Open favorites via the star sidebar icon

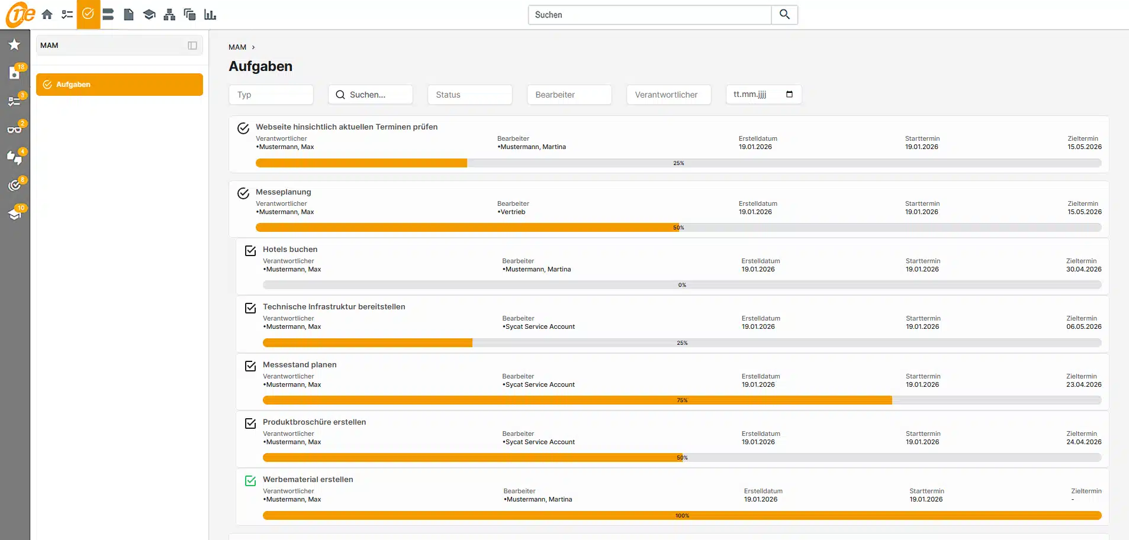tap(14, 44)
